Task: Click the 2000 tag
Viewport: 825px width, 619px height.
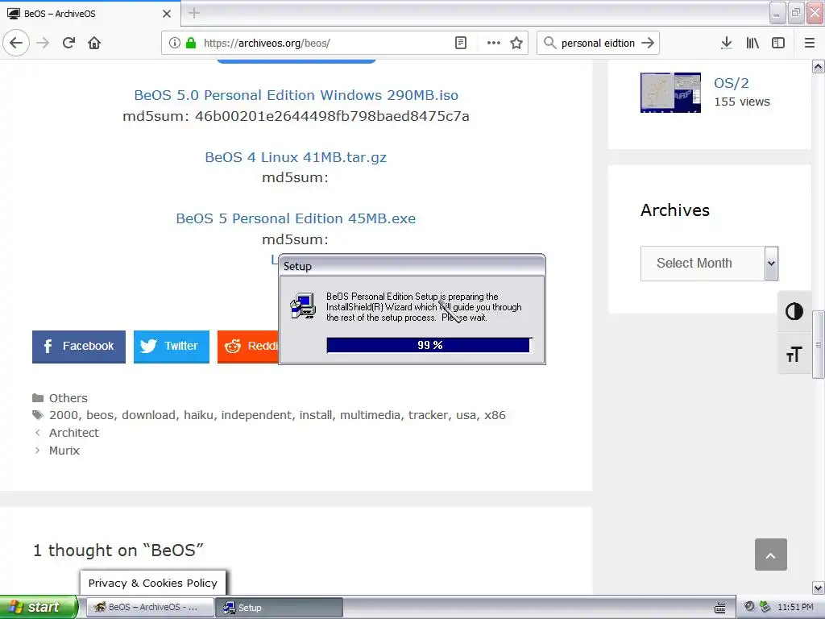Action: [x=63, y=415]
